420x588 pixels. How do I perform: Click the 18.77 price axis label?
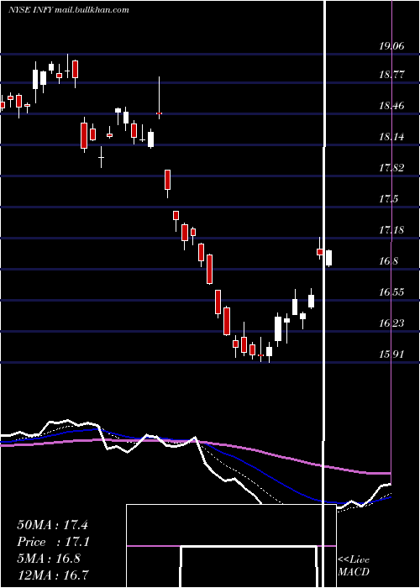click(x=391, y=74)
